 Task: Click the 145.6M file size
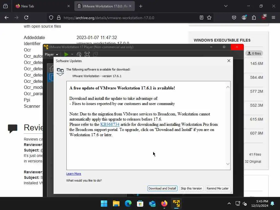click(x=256, y=63)
